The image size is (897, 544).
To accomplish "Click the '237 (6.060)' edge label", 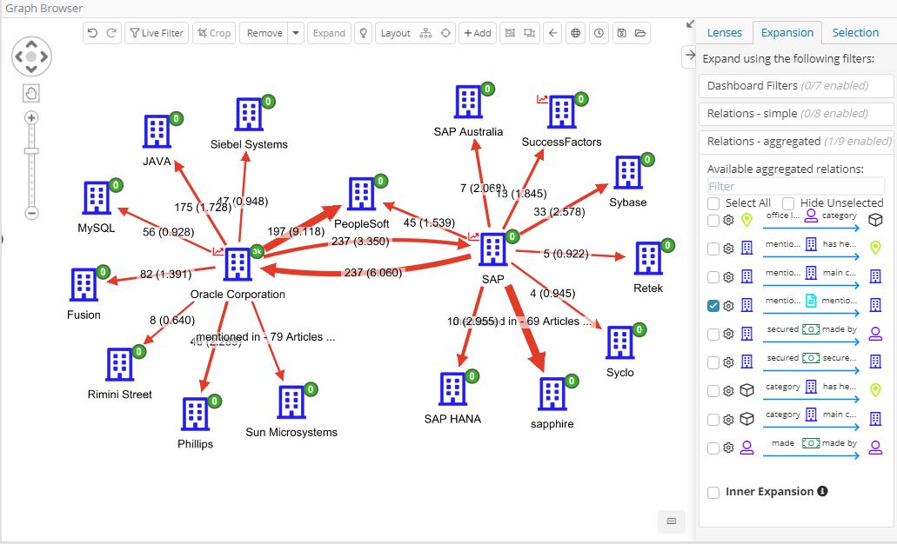I will click(373, 273).
